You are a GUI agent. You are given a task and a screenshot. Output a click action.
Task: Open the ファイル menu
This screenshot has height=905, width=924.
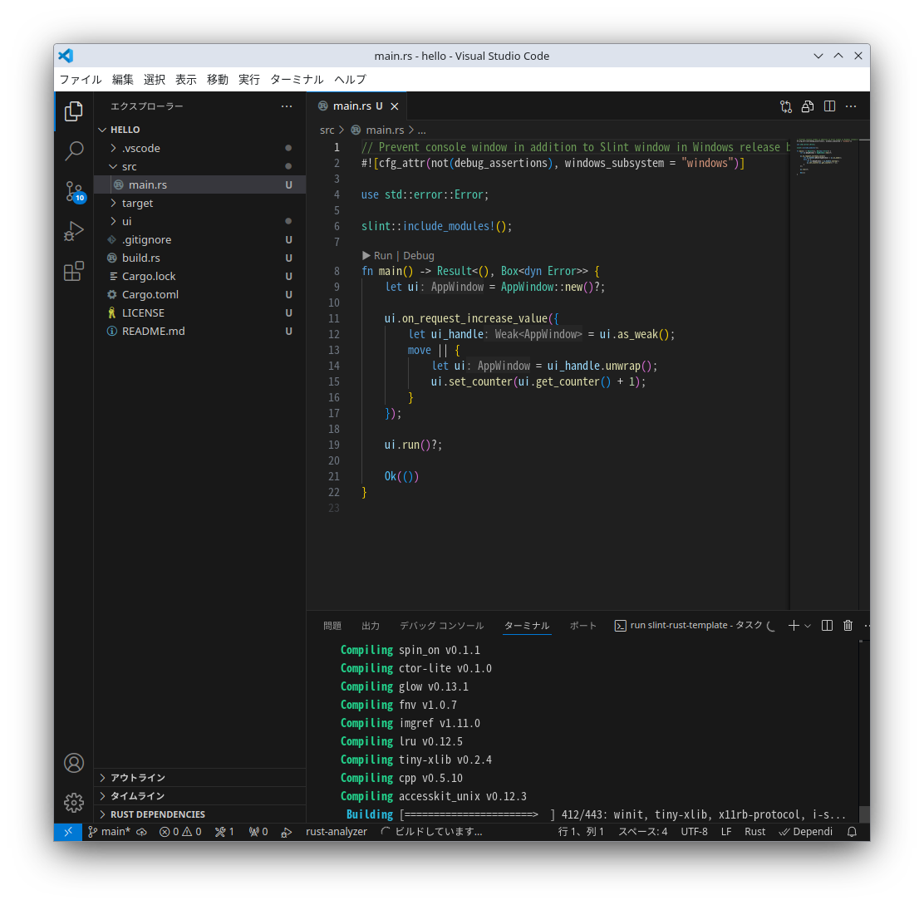click(80, 80)
